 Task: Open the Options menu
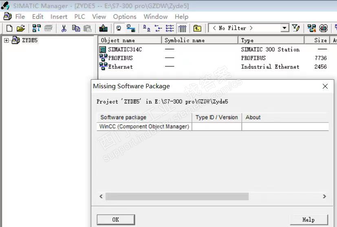[x=125, y=17]
